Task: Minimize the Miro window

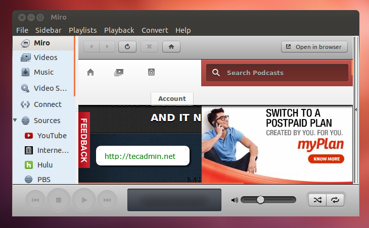Action: [31, 17]
